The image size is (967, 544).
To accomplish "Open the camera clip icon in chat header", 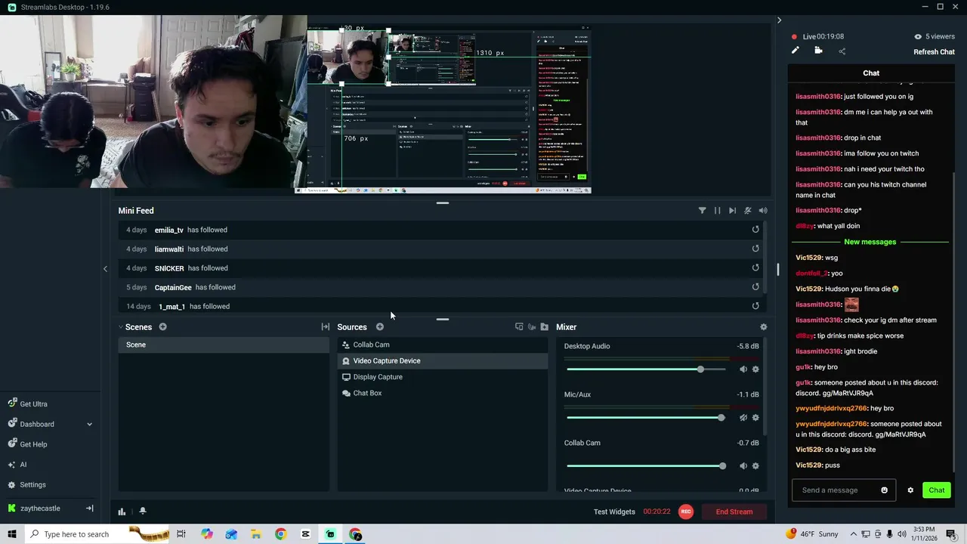I will (818, 51).
